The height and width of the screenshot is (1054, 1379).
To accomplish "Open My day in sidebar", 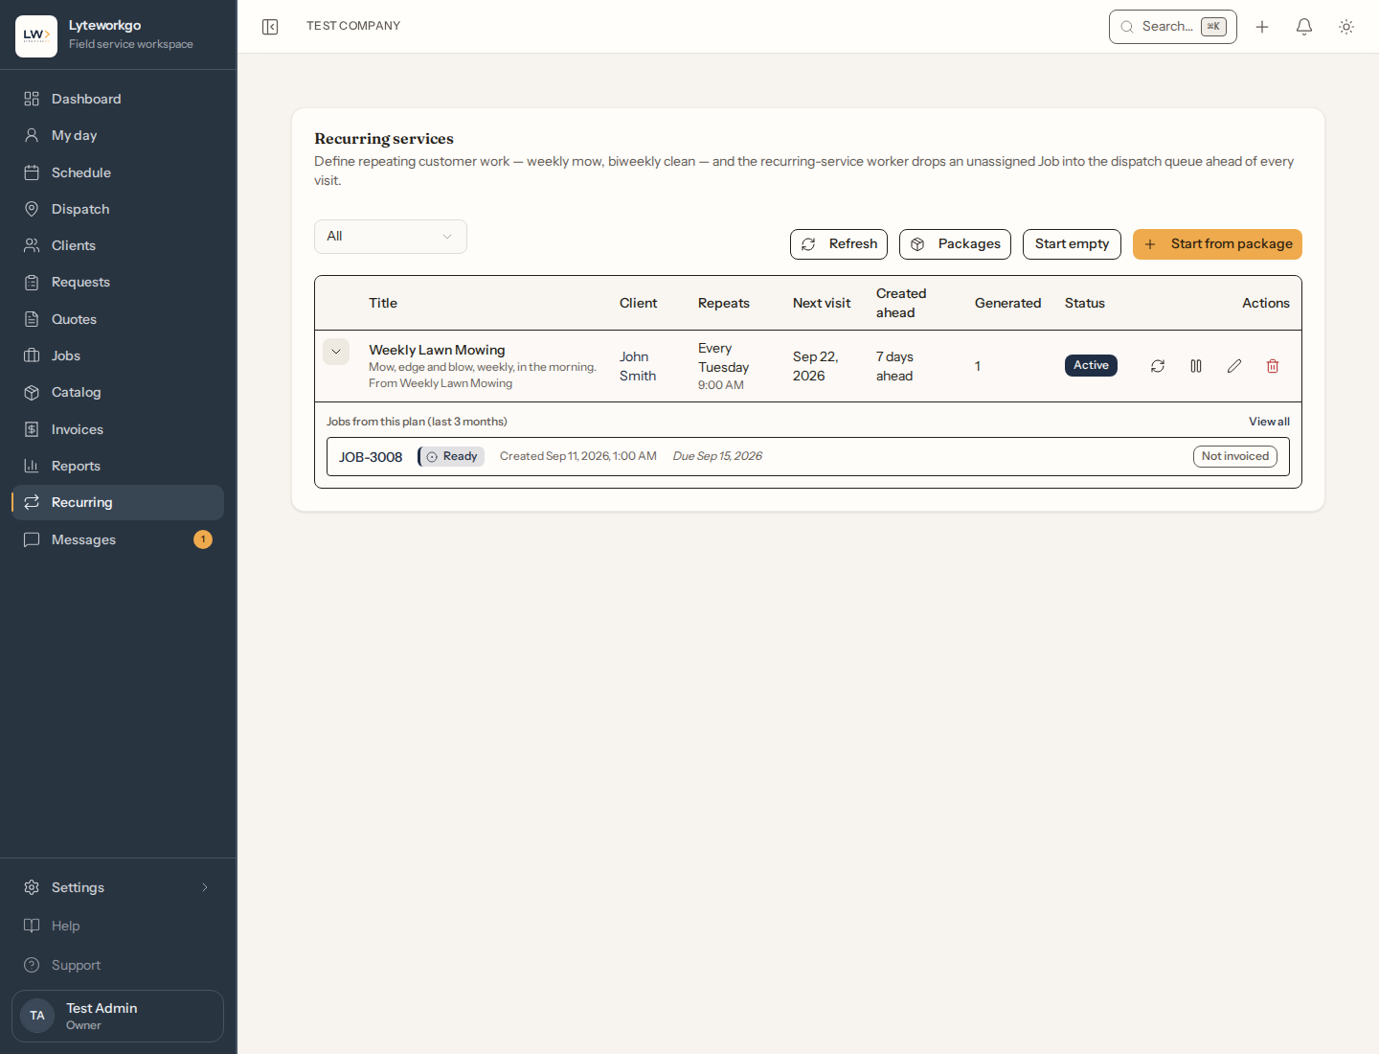I will (118, 135).
